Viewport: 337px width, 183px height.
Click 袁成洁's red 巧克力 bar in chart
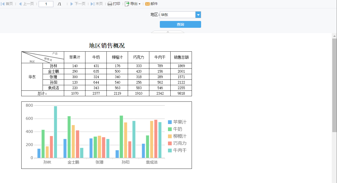(156, 139)
